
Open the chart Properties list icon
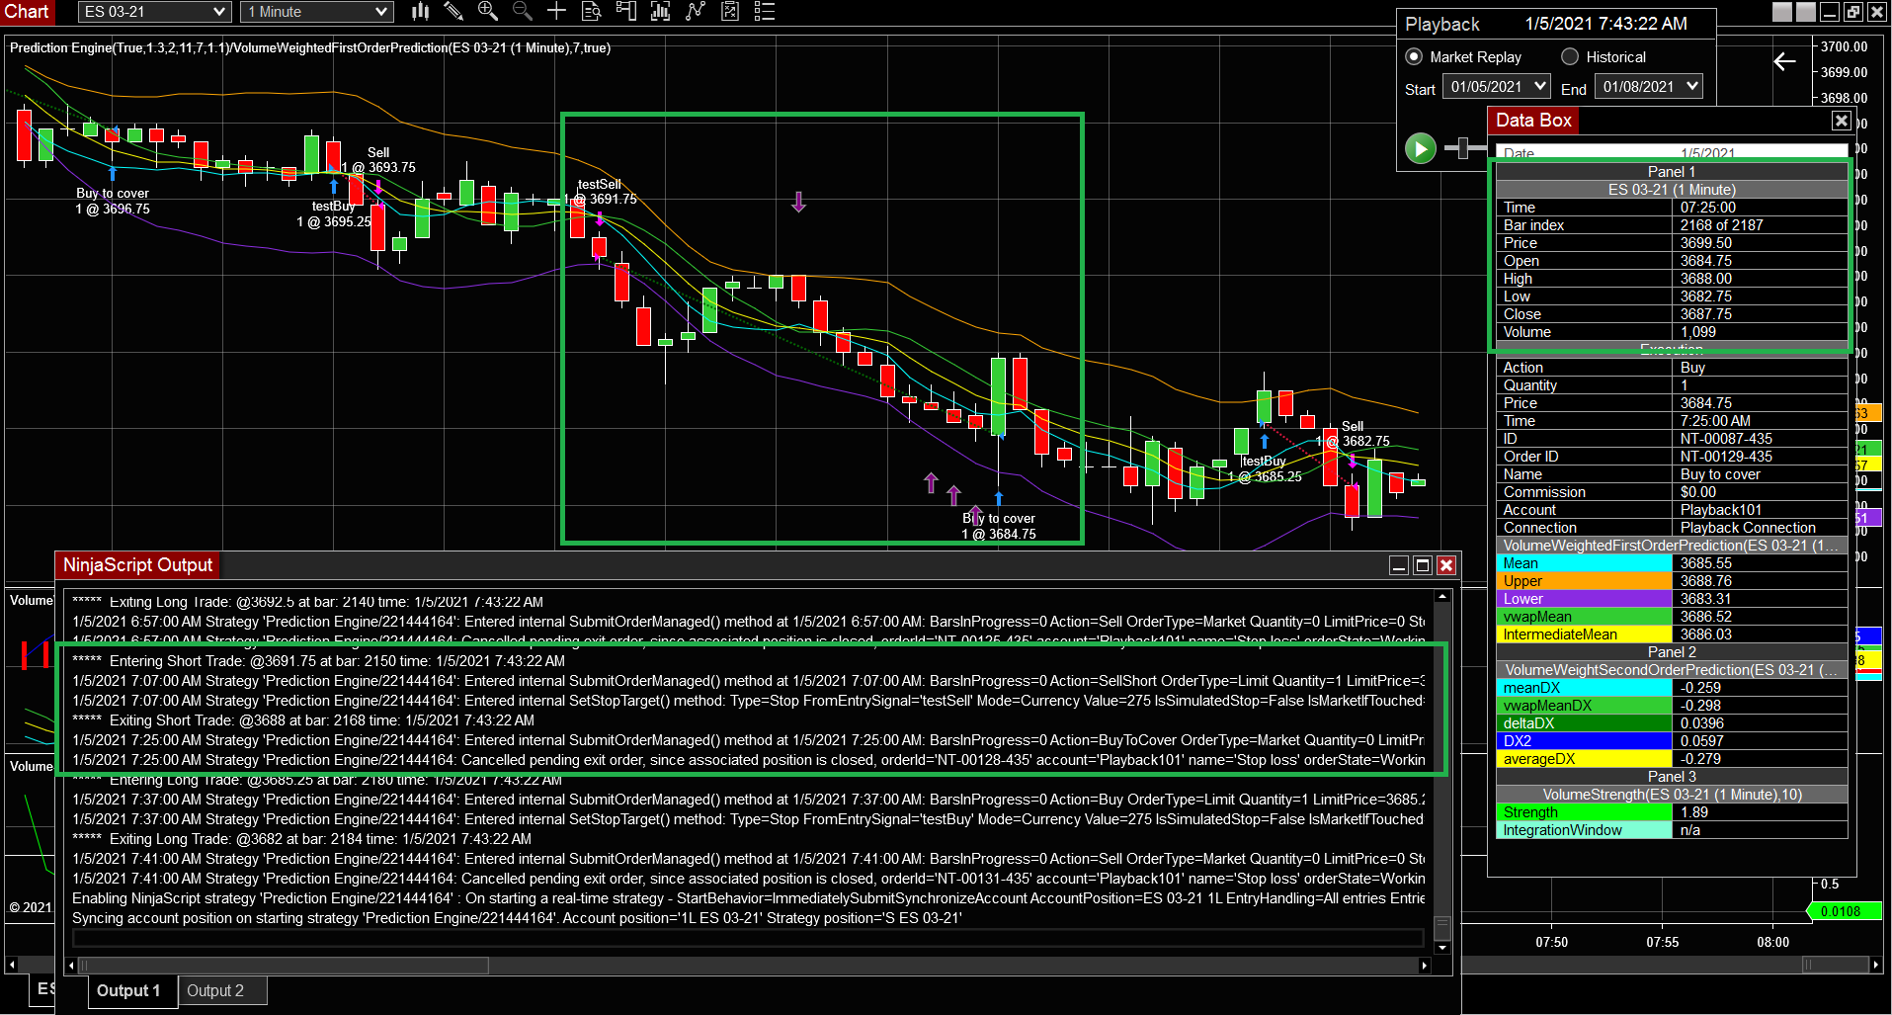764,11
